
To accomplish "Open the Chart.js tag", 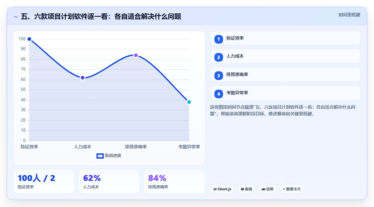I will [222, 189].
